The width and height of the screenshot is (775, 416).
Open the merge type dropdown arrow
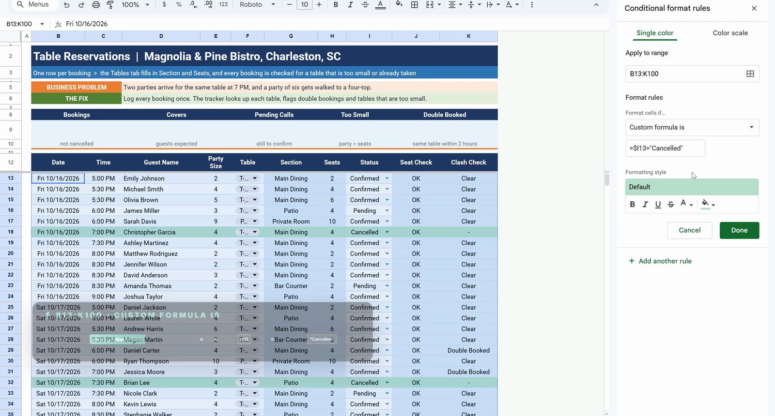(439, 4)
